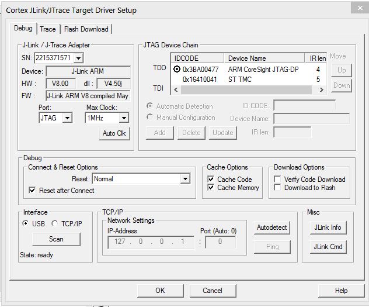Click the dll V4.50j field
This screenshot has width=369, height=307.
[113, 84]
